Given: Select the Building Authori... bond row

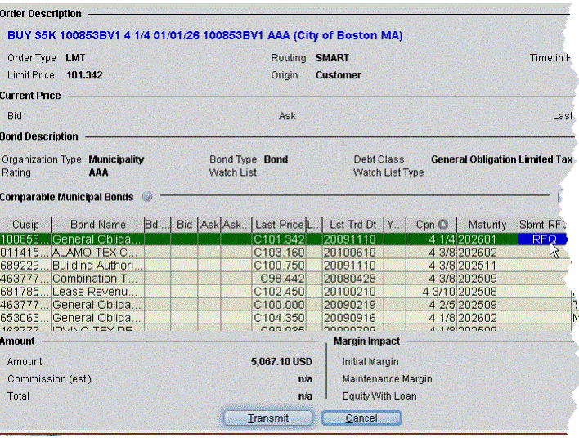Looking at the screenshot, I should click(x=97, y=266).
